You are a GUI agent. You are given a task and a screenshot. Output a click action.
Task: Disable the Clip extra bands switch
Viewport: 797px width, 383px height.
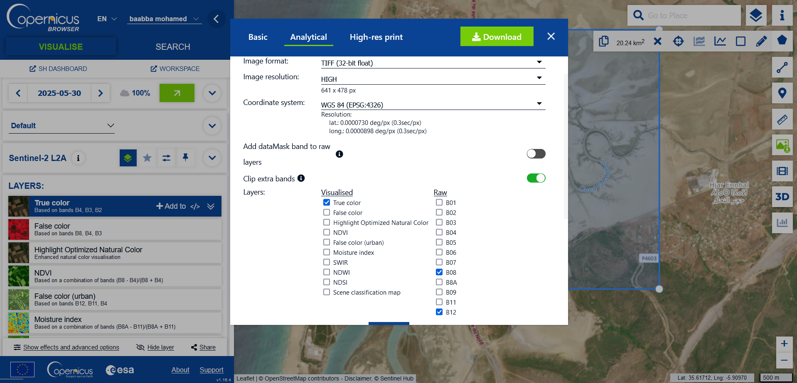[536, 178]
